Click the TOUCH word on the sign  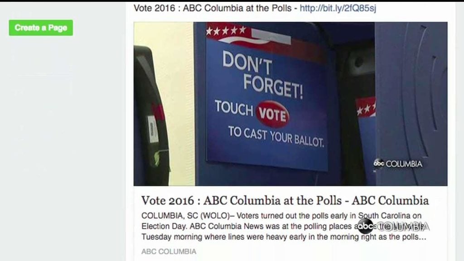[x=234, y=108]
